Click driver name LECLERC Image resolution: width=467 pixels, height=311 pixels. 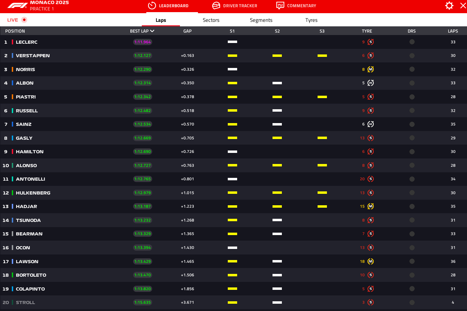coord(27,42)
